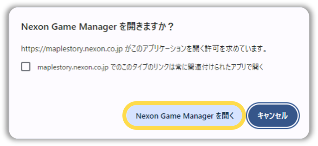
Task: Dismiss the prompt using the dark blue button
Action: point(273,116)
